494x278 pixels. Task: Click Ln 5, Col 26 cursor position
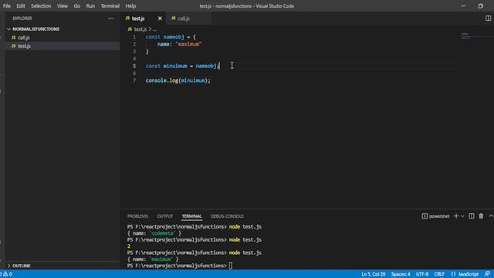pos(374,274)
